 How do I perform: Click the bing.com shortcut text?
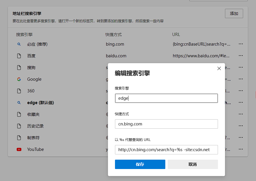click(x=115, y=44)
